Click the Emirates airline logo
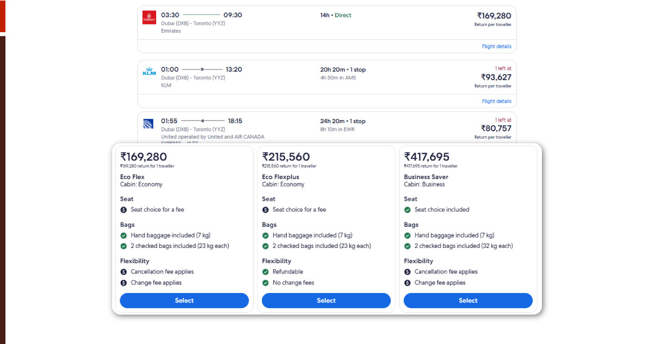 [149, 17]
